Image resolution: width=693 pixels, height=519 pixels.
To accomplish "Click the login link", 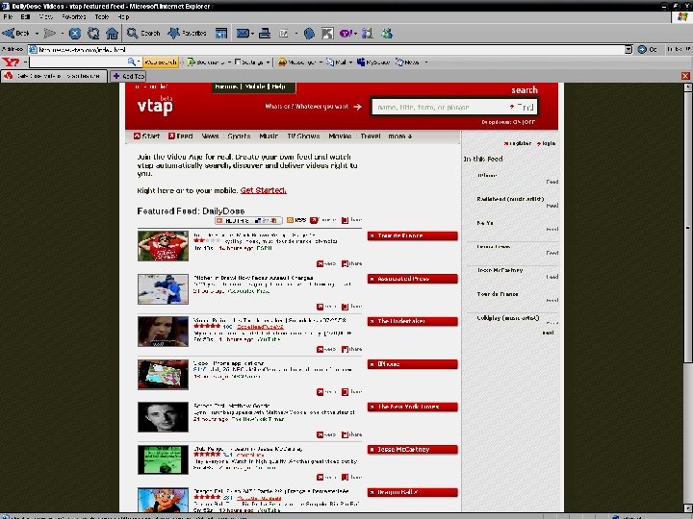I will coord(547,143).
